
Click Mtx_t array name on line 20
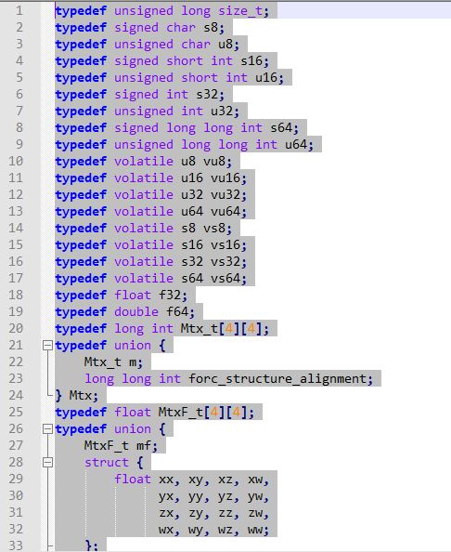pyautogui.click(x=200, y=329)
